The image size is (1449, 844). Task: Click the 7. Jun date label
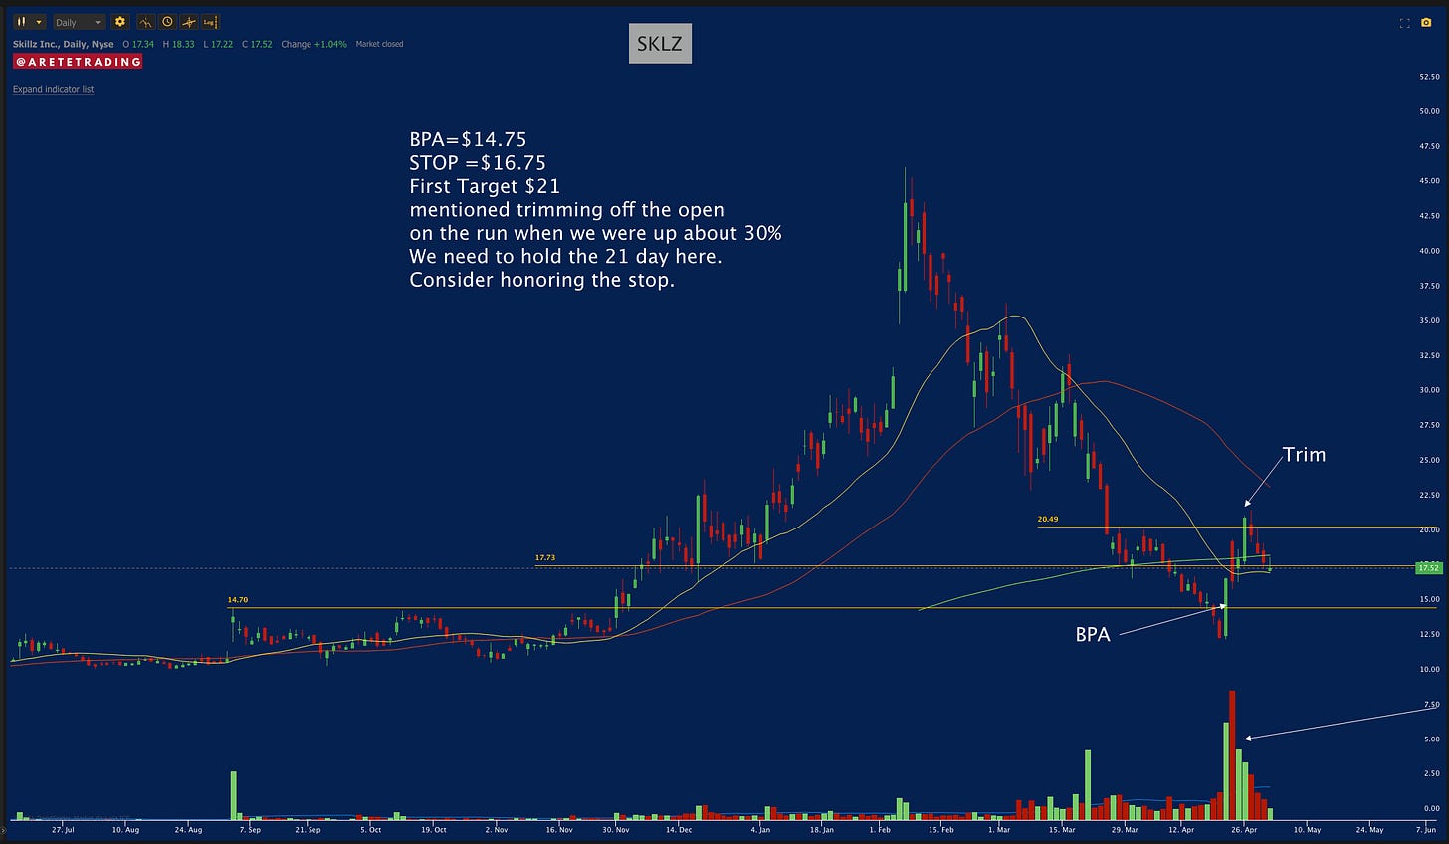point(1425,829)
